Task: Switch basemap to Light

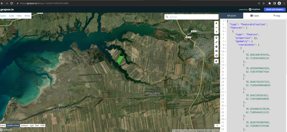Action: point(32,125)
